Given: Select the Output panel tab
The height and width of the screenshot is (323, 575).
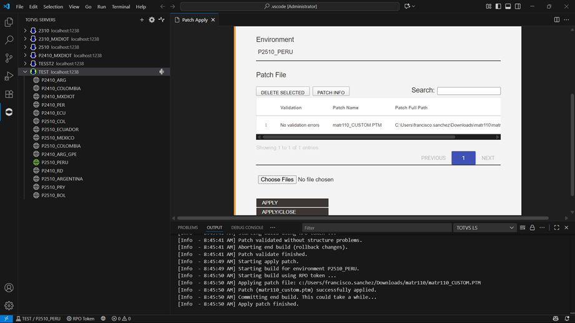Looking at the screenshot, I should click(215, 227).
